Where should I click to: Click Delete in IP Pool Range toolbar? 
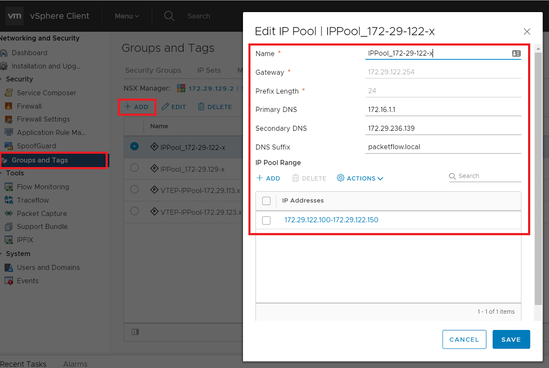coord(309,178)
